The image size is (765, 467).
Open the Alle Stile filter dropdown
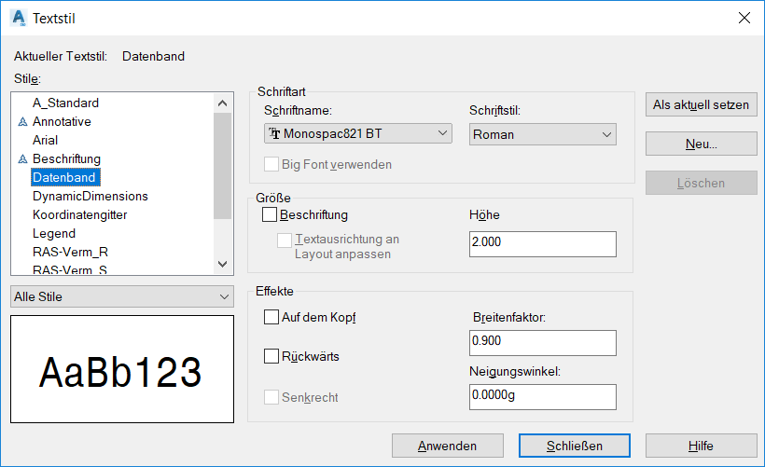point(122,296)
